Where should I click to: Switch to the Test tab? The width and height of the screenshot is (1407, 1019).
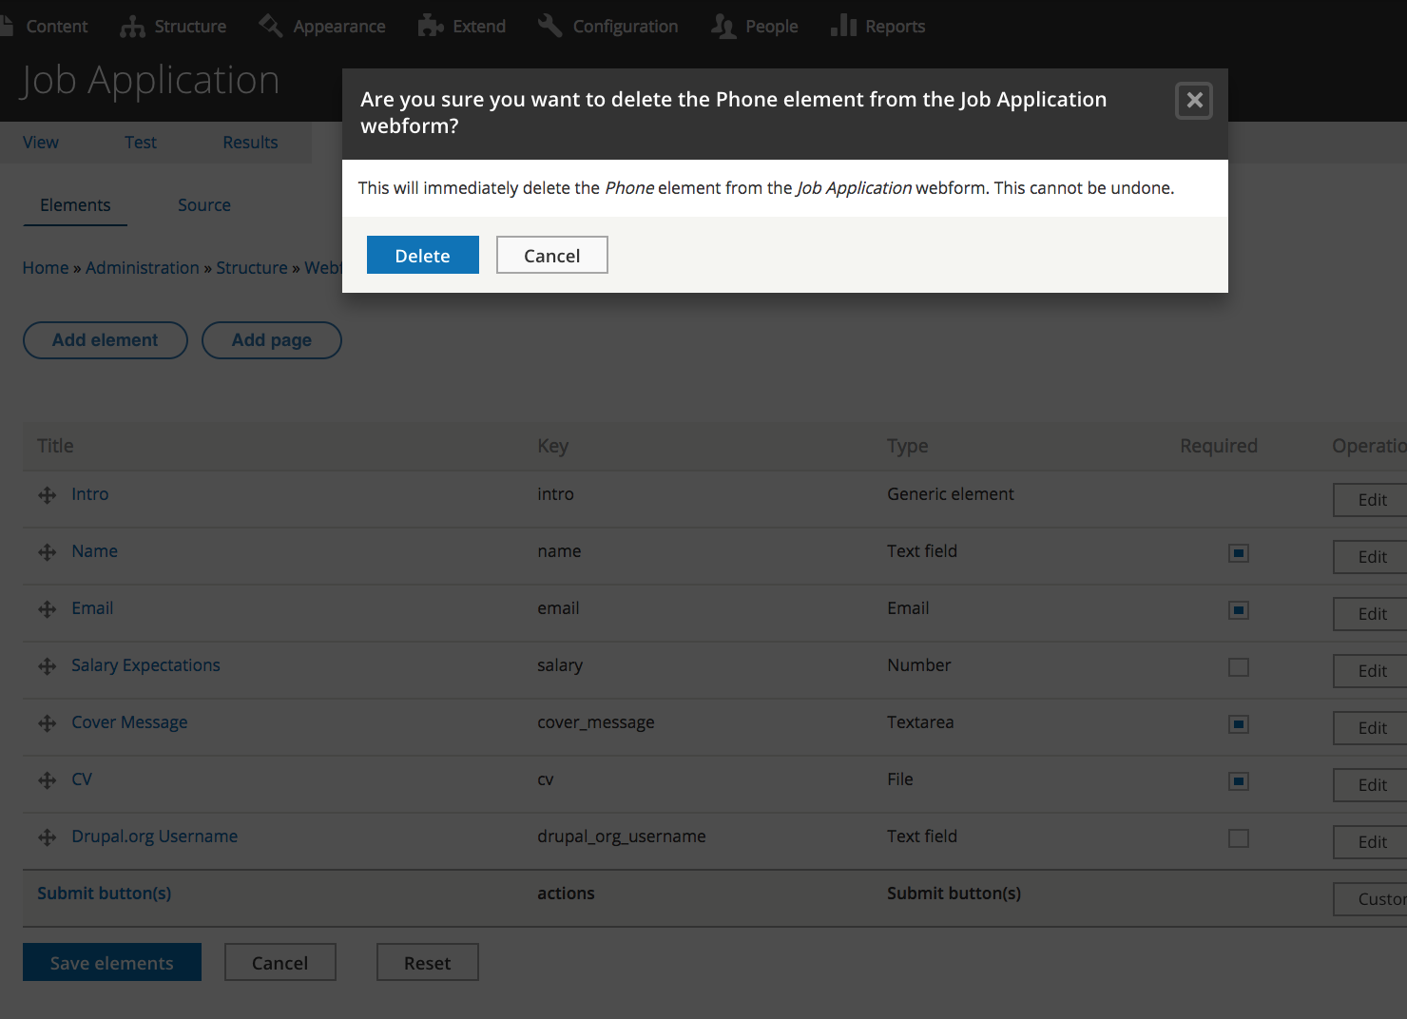pyautogui.click(x=140, y=142)
